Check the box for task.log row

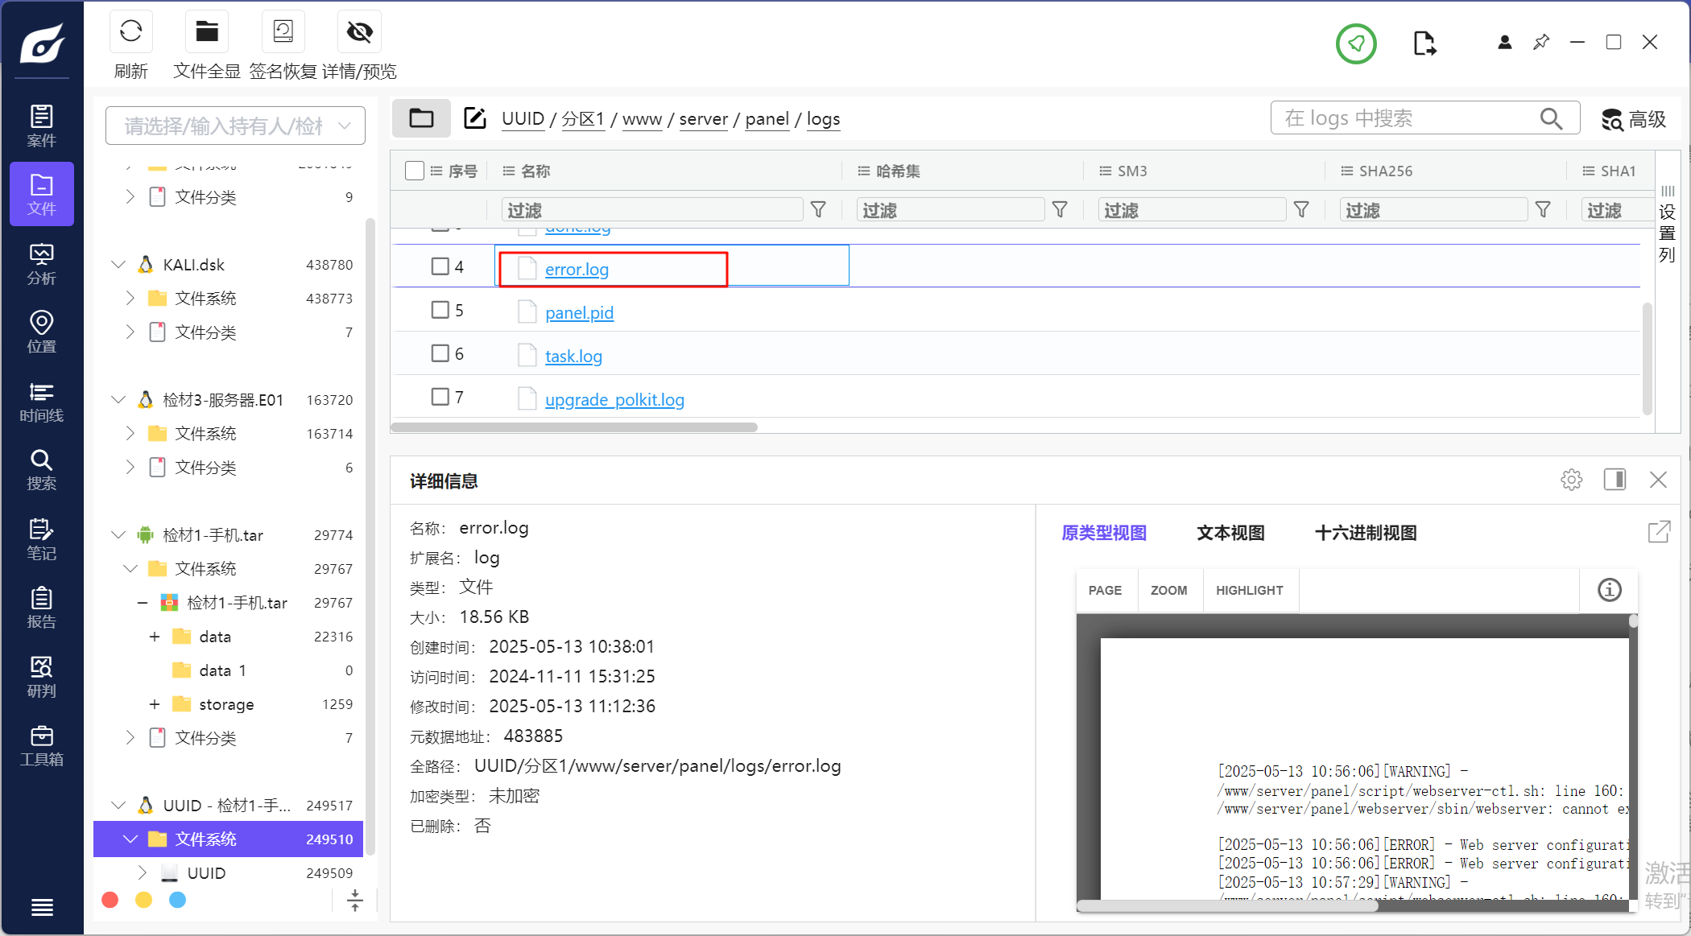440,353
